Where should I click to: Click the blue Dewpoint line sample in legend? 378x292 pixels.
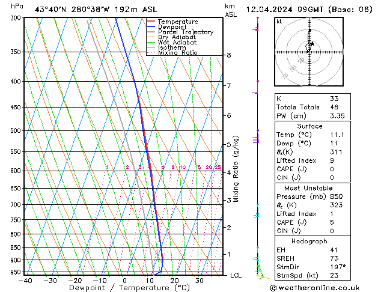click(151, 26)
